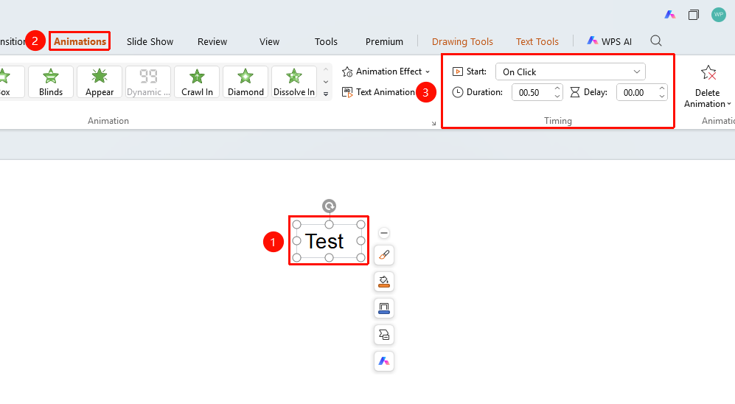Apply the Crawl In animation

click(x=197, y=82)
